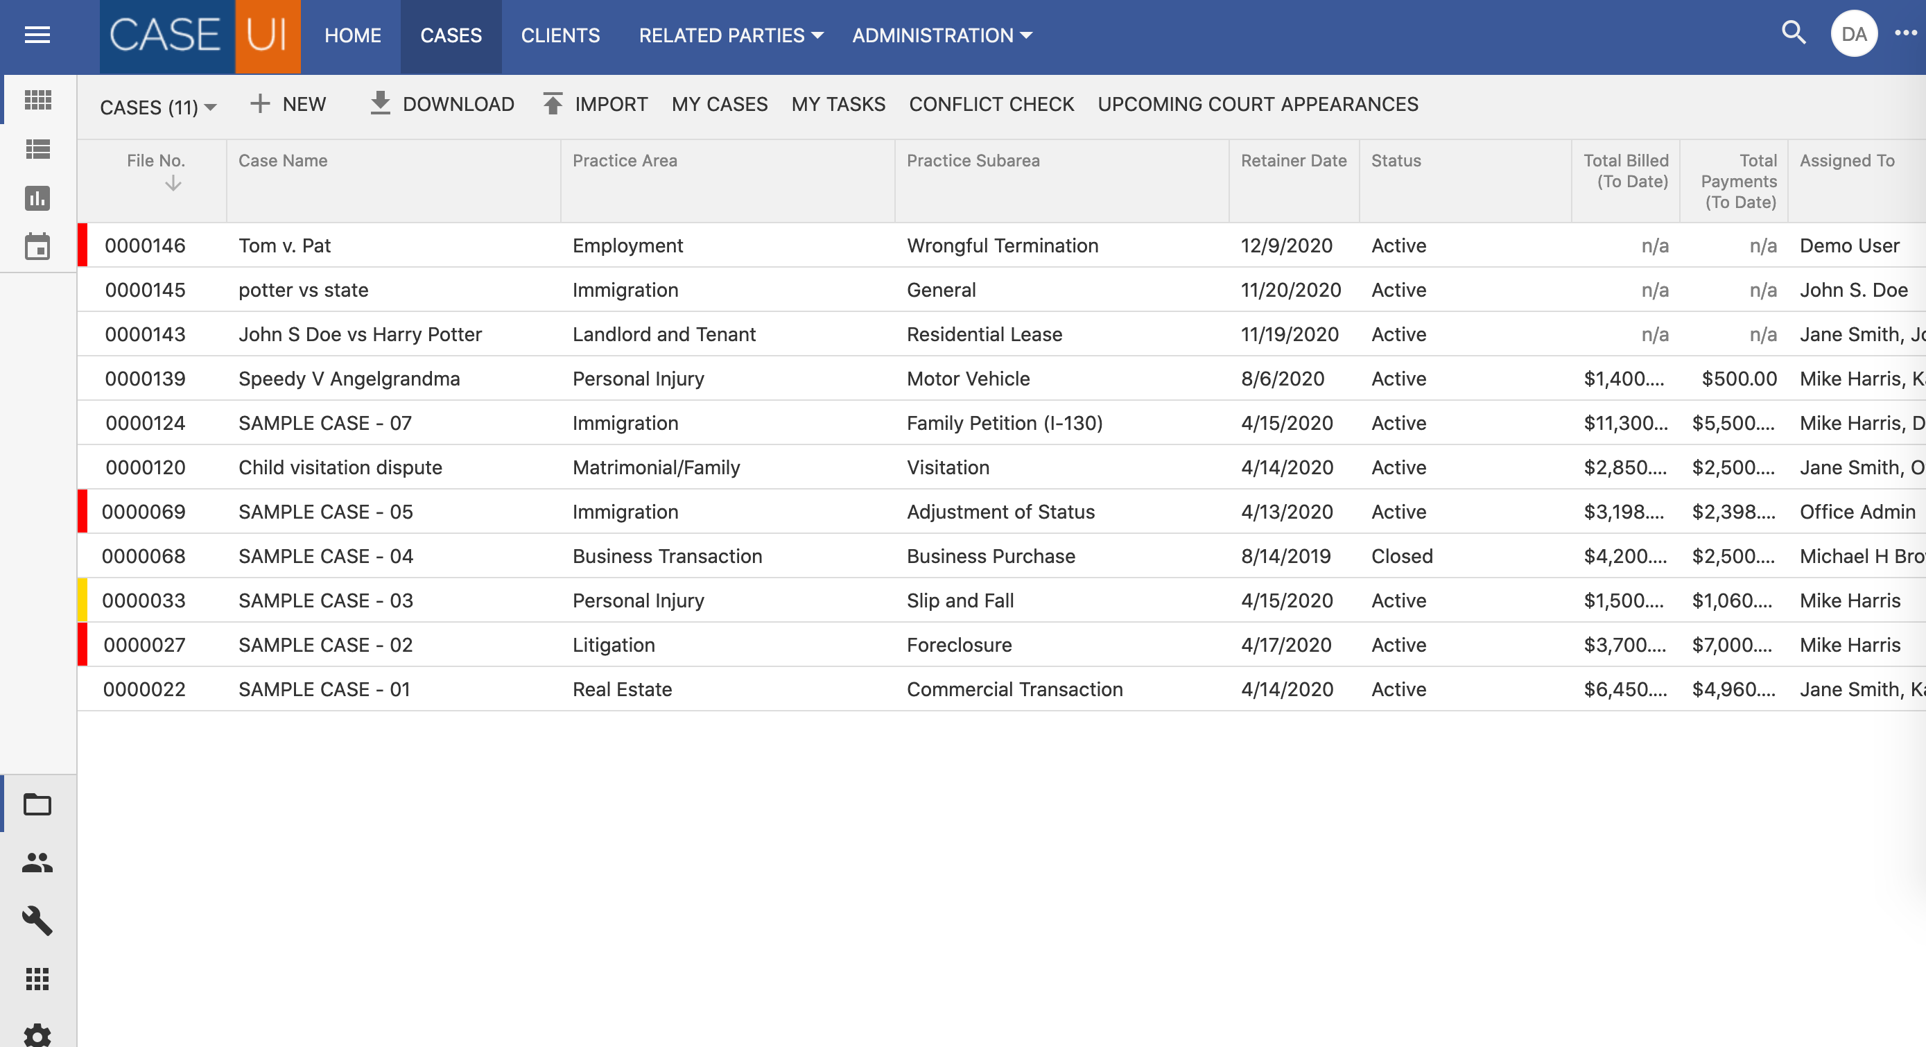Image resolution: width=1926 pixels, height=1047 pixels.
Task: Open case potter vs state
Action: coord(303,289)
